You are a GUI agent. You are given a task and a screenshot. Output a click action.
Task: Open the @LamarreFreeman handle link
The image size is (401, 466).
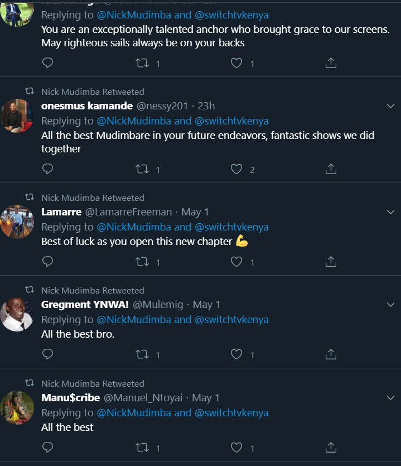click(128, 212)
